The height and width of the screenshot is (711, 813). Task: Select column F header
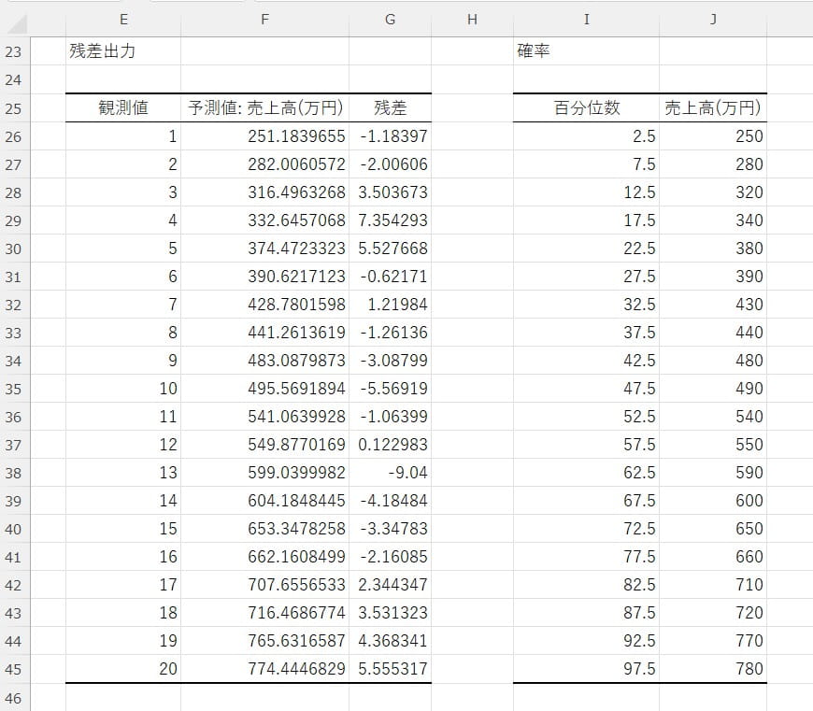264,20
